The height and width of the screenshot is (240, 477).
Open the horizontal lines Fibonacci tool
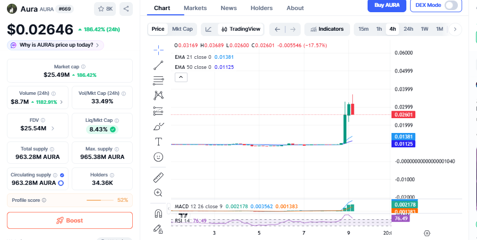coord(158,81)
